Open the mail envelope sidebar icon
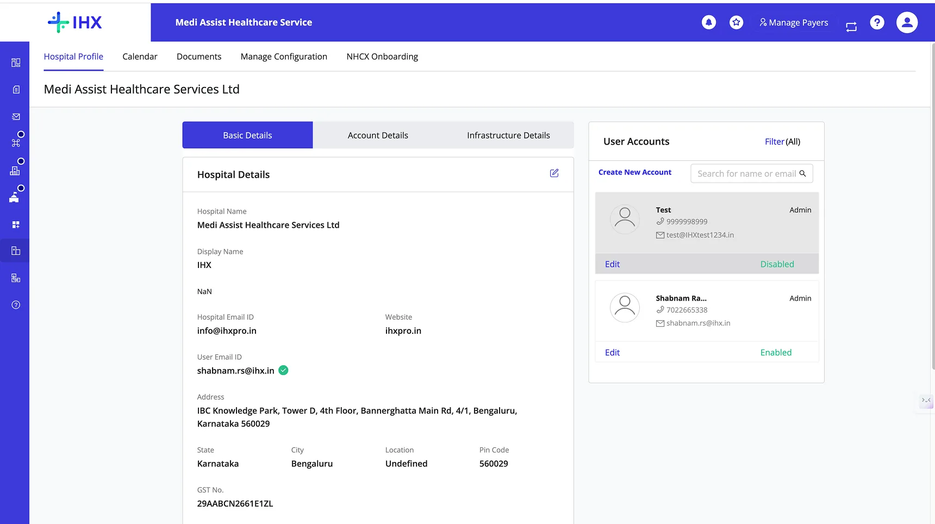 click(x=16, y=116)
